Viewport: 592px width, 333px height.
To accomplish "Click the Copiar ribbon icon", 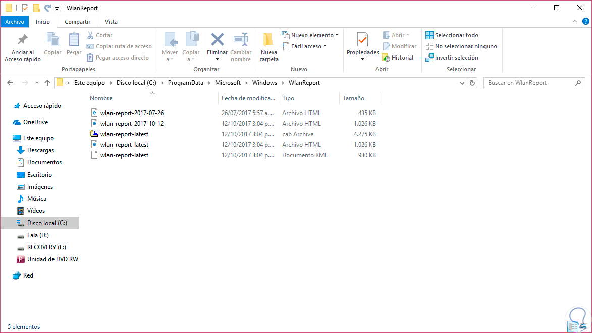I will click(x=52, y=40).
